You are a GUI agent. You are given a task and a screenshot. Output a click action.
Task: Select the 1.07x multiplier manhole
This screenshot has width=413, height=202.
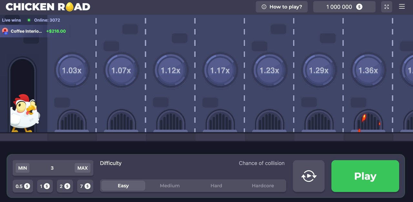pyautogui.click(x=121, y=70)
